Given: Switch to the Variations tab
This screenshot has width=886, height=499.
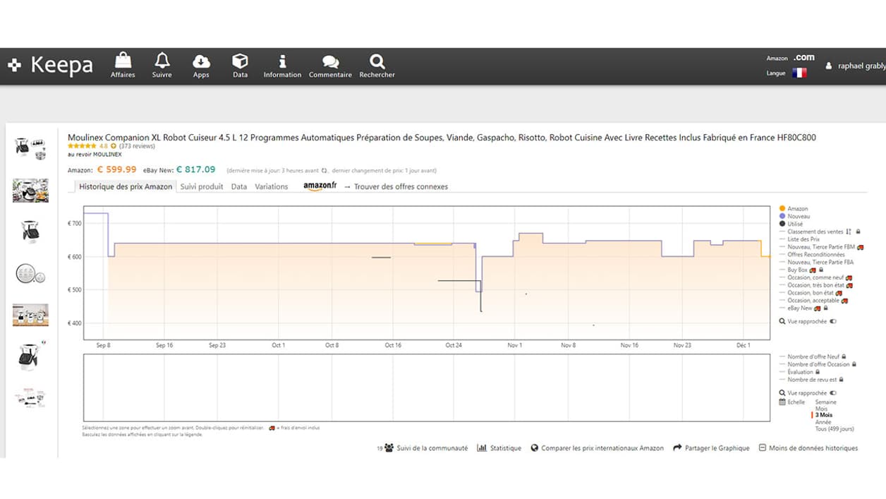Looking at the screenshot, I should pyautogui.click(x=272, y=187).
